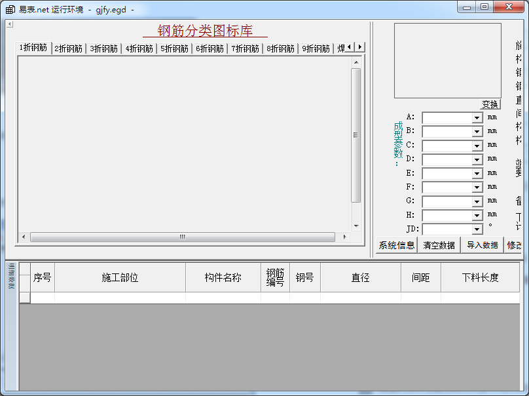Click the small collapse arrow at top-left
The width and height of the screenshot is (529, 396).
10,24
